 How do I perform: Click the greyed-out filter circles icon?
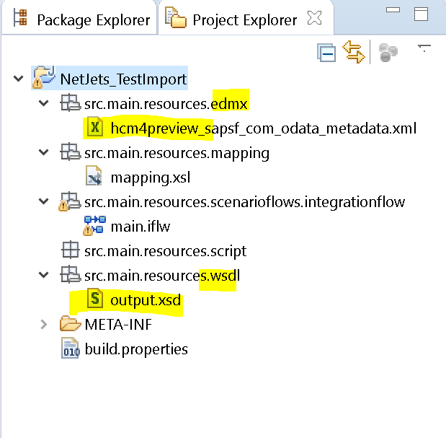(x=388, y=53)
